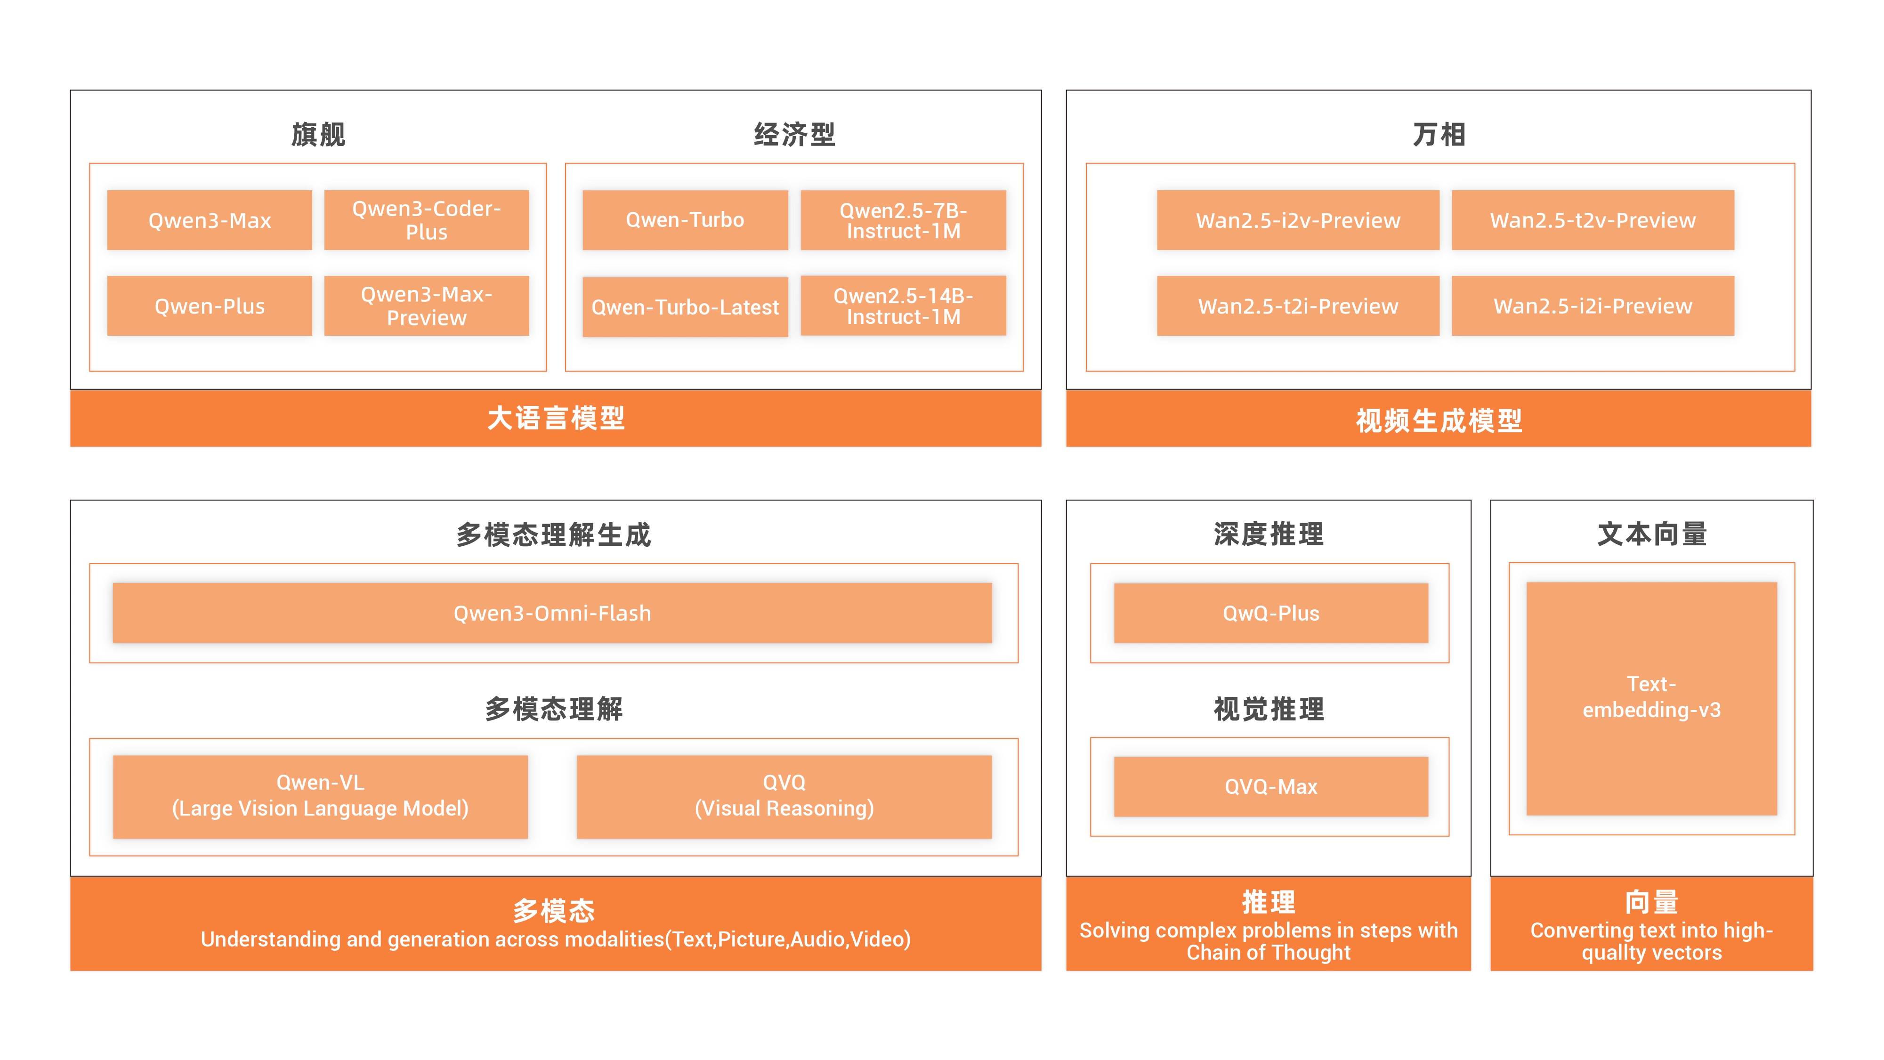Select Qwen2.5-14B-Instruct-1M box

[903, 306]
